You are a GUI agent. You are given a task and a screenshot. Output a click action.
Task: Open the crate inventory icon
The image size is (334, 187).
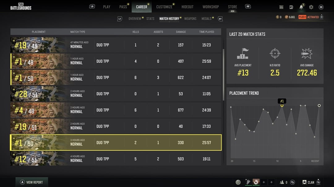coord(281,7)
